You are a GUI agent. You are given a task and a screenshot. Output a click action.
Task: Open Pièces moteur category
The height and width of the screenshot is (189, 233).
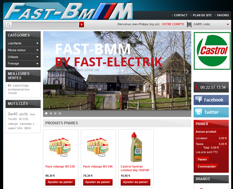17,50
